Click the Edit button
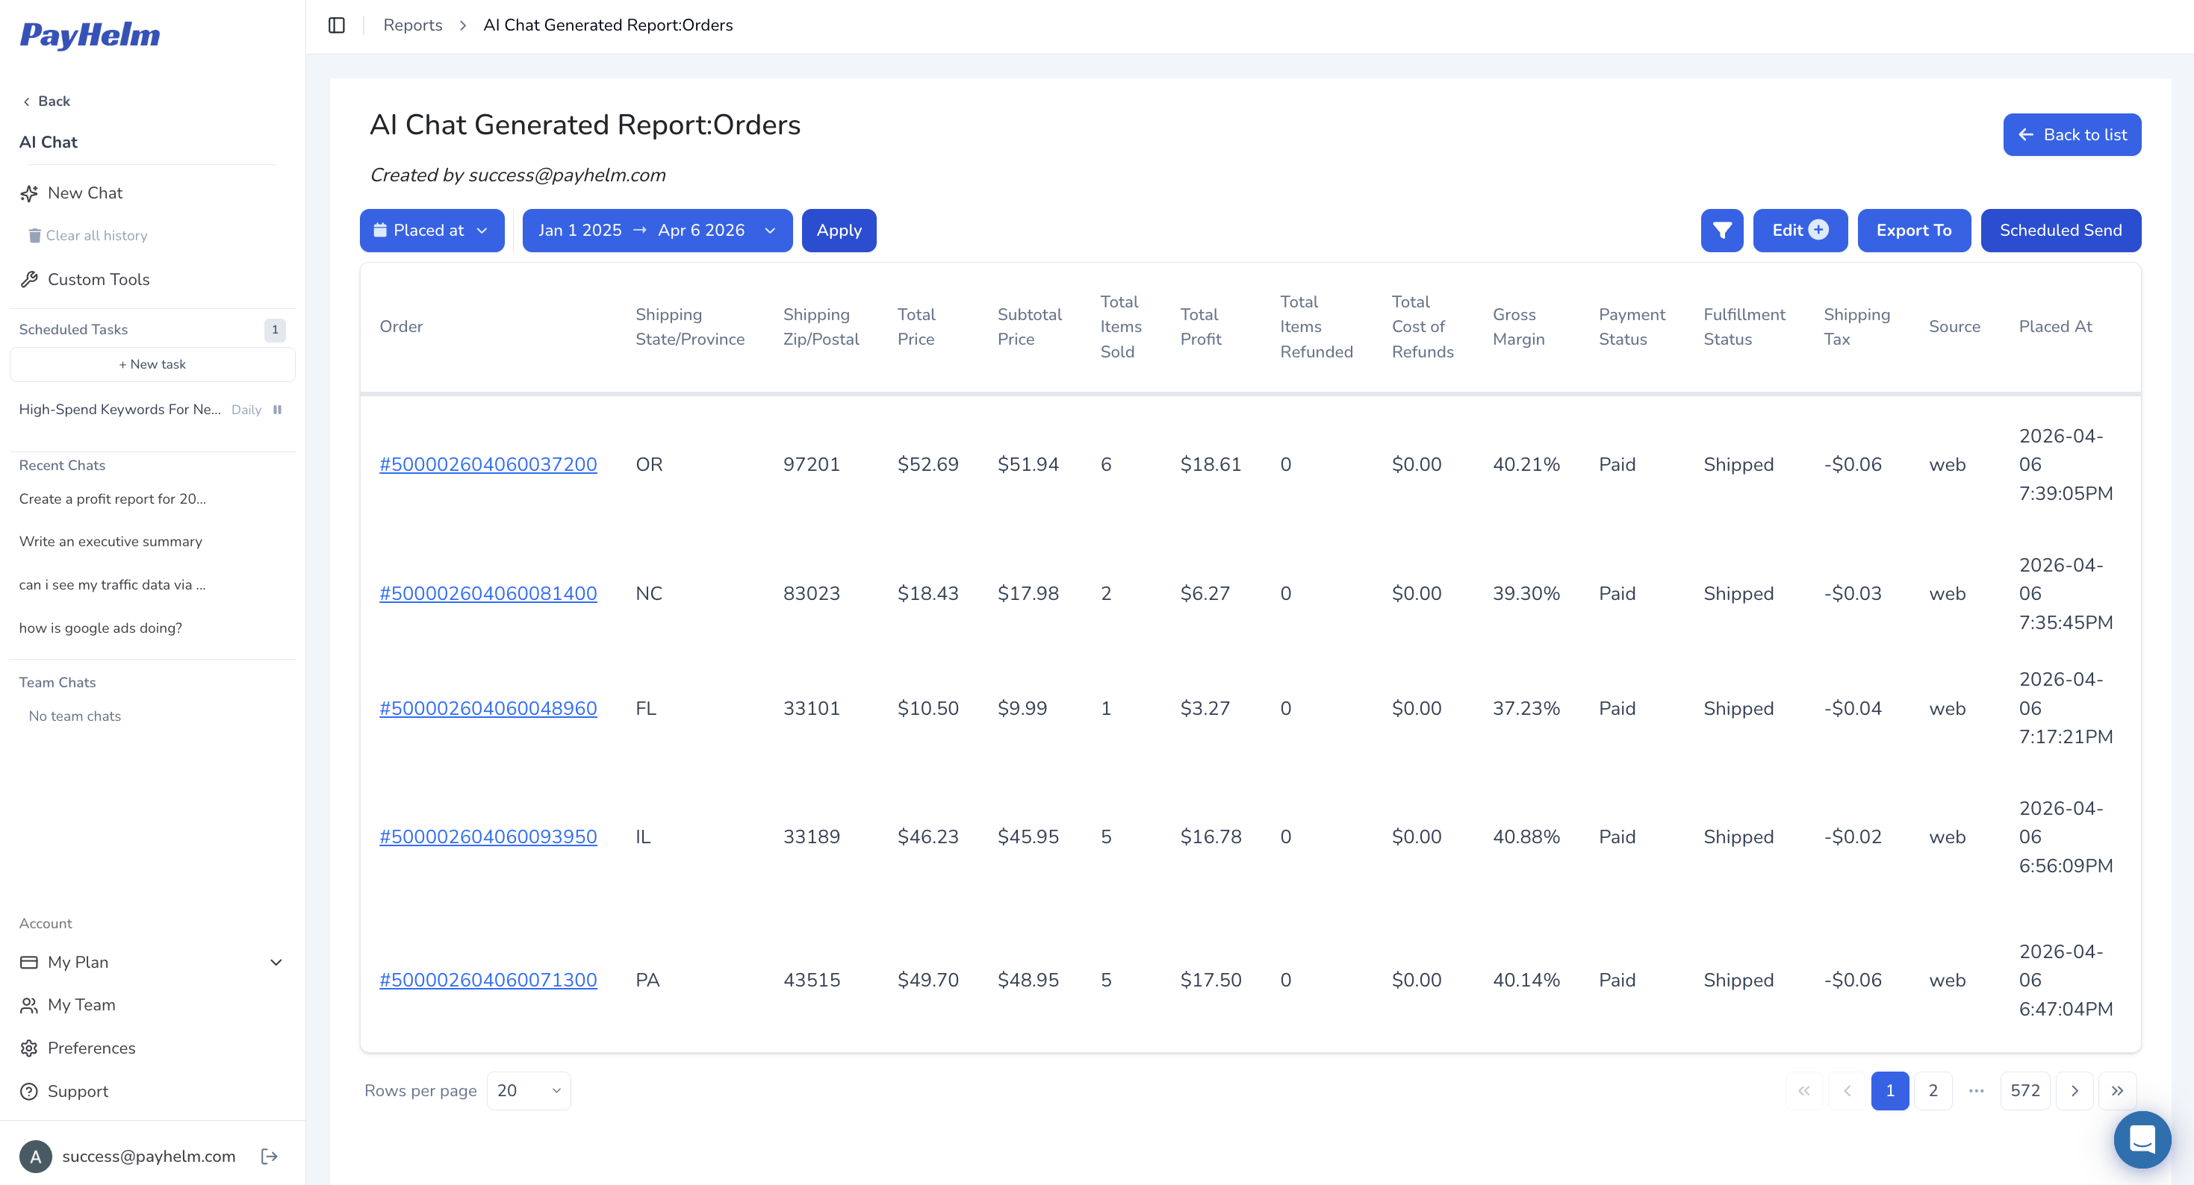This screenshot has height=1185, width=2194. click(x=1800, y=230)
